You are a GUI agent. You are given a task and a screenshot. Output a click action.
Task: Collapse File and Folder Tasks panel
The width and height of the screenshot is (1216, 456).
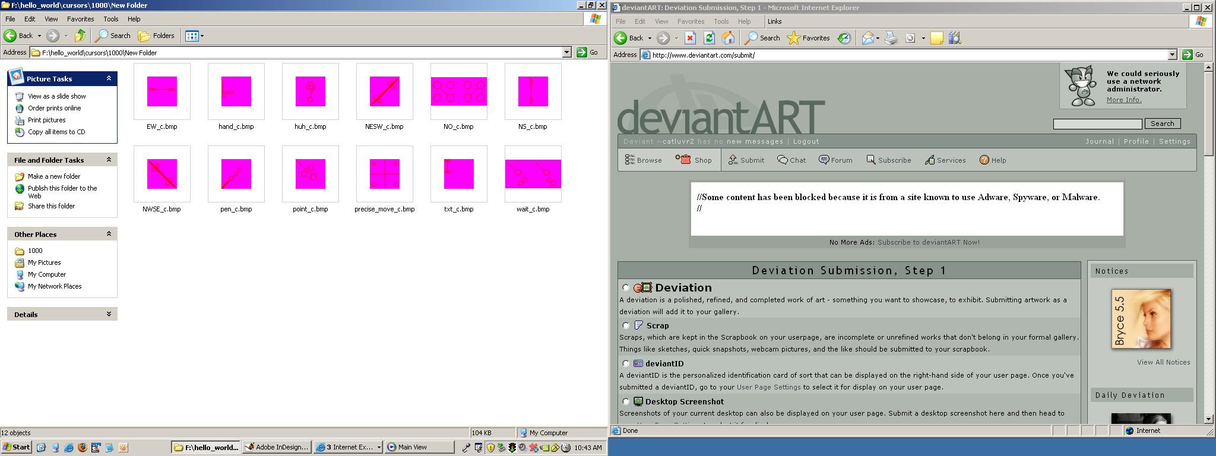[x=109, y=160]
